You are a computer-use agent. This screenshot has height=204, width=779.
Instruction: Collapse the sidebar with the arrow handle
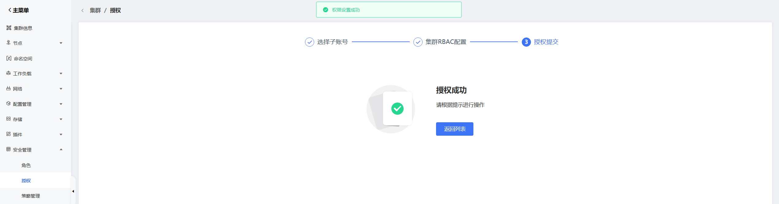(x=73, y=191)
